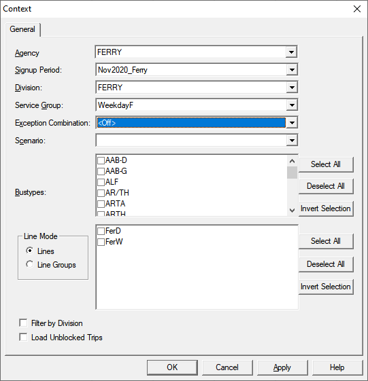368x381 pixels.
Task: Close the Context dialog window
Action: (357, 9)
